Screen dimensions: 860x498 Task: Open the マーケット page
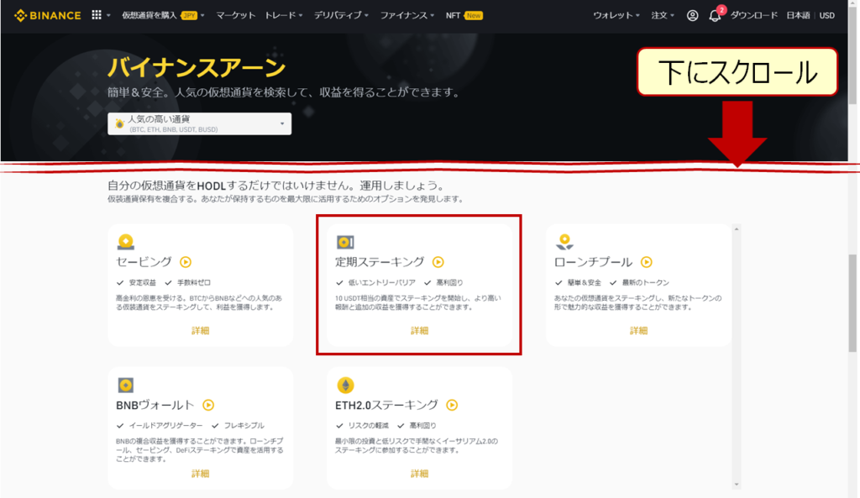point(236,15)
